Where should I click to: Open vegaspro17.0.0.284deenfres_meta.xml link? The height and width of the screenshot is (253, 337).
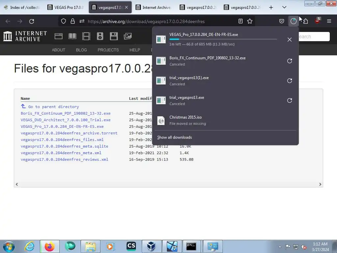pyautogui.click(x=61, y=153)
